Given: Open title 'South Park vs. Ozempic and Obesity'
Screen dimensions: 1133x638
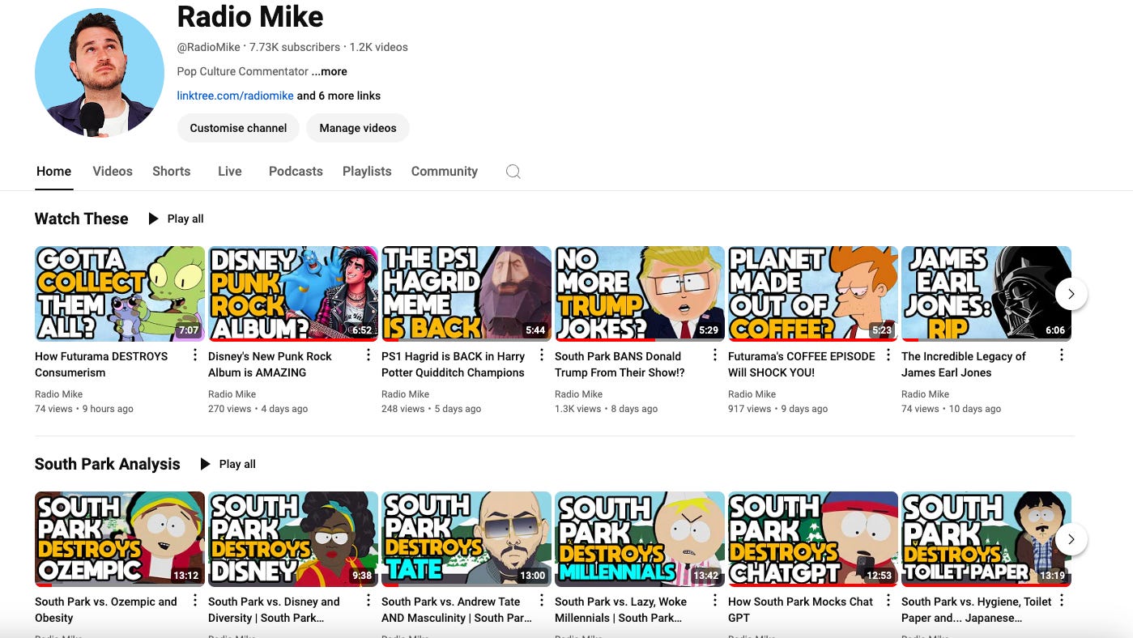Looking at the screenshot, I should 106,610.
